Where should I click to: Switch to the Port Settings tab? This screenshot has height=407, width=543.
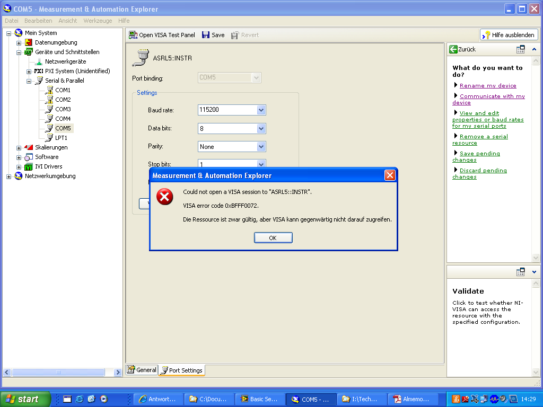click(182, 370)
